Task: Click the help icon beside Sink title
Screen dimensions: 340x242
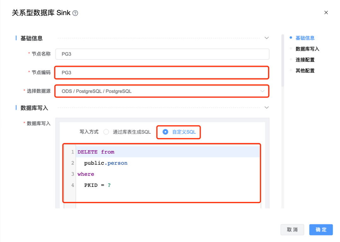Action: click(x=75, y=13)
